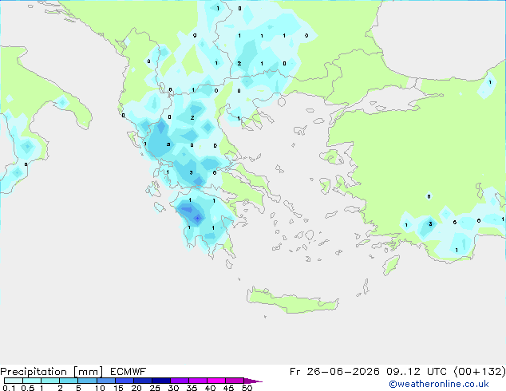Click the 0.5–1 mm legend swatch

[32, 381]
